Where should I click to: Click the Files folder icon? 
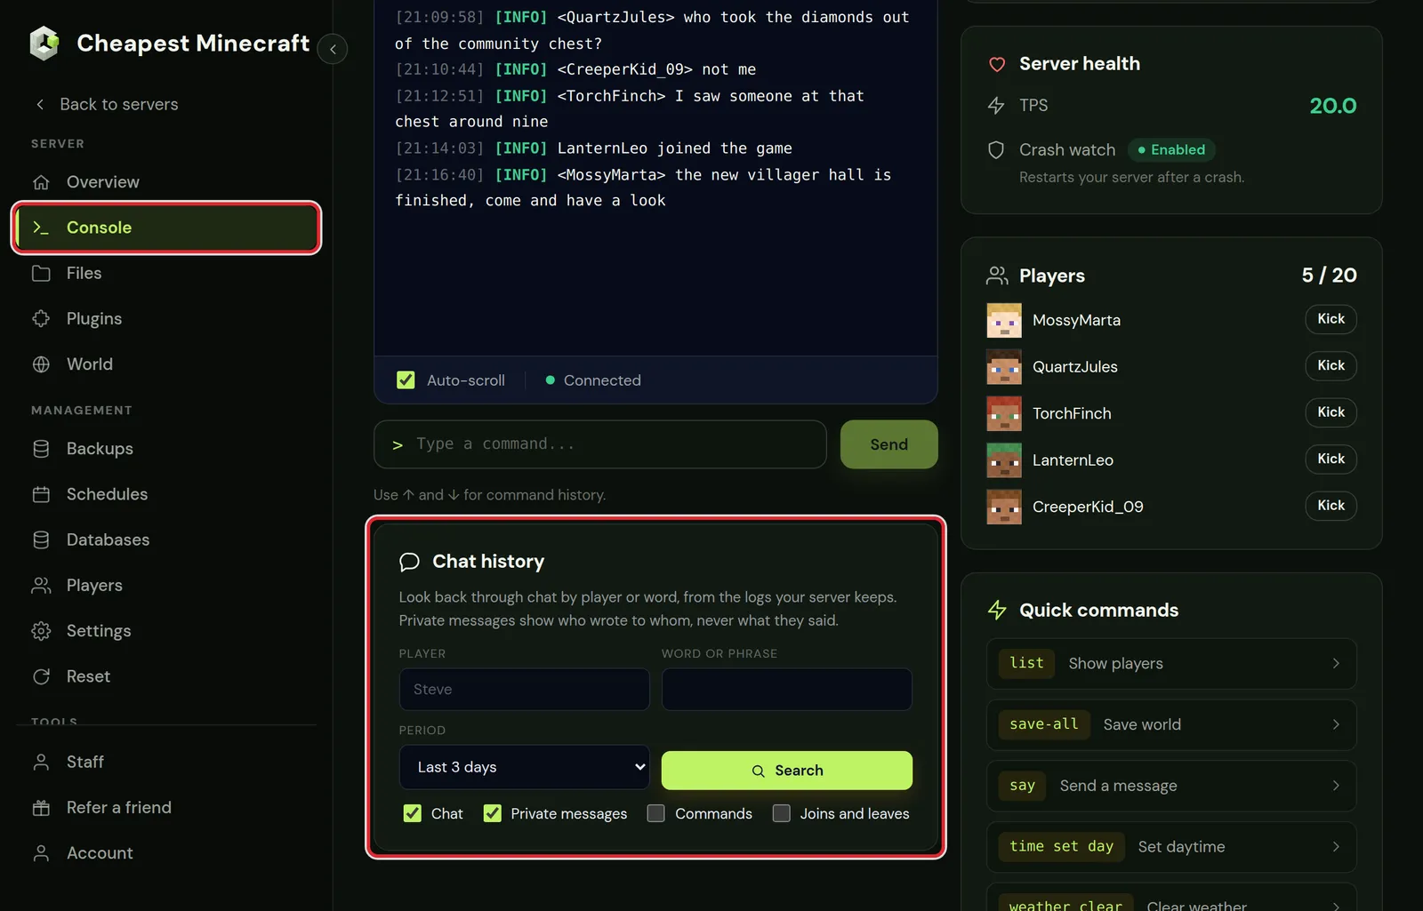41,273
